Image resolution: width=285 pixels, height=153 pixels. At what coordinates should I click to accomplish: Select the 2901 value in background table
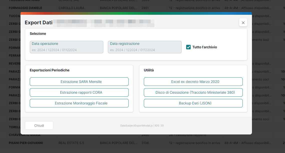[145, 8]
